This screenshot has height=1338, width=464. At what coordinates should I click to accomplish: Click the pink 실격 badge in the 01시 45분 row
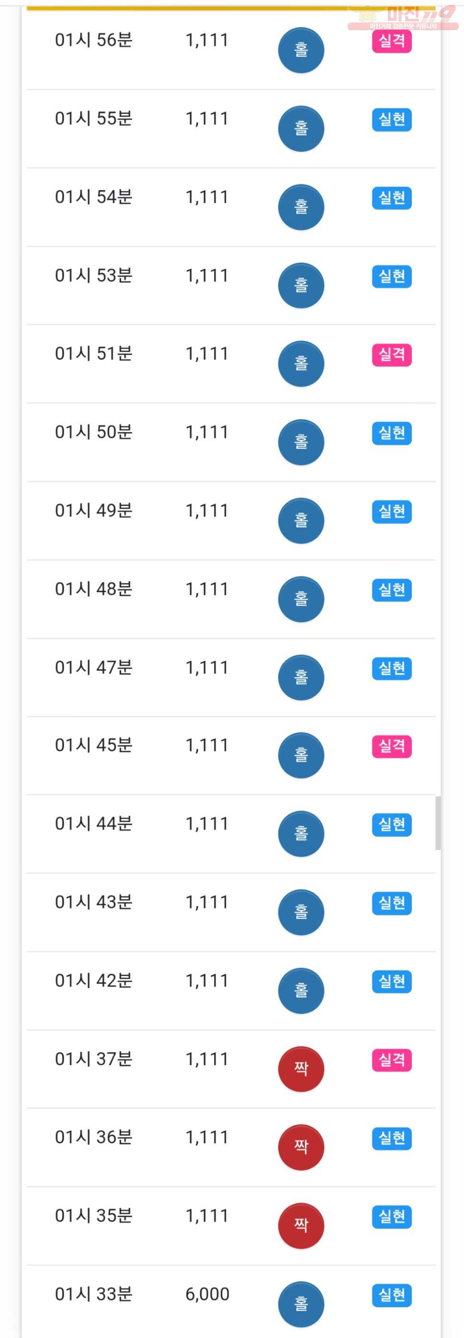click(x=392, y=746)
